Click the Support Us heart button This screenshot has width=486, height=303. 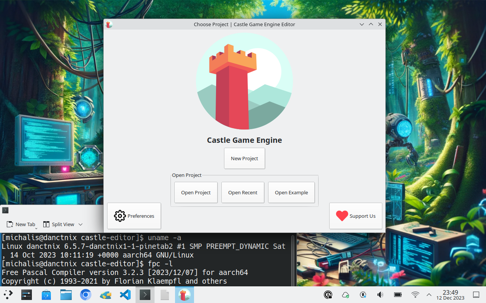[x=356, y=216]
